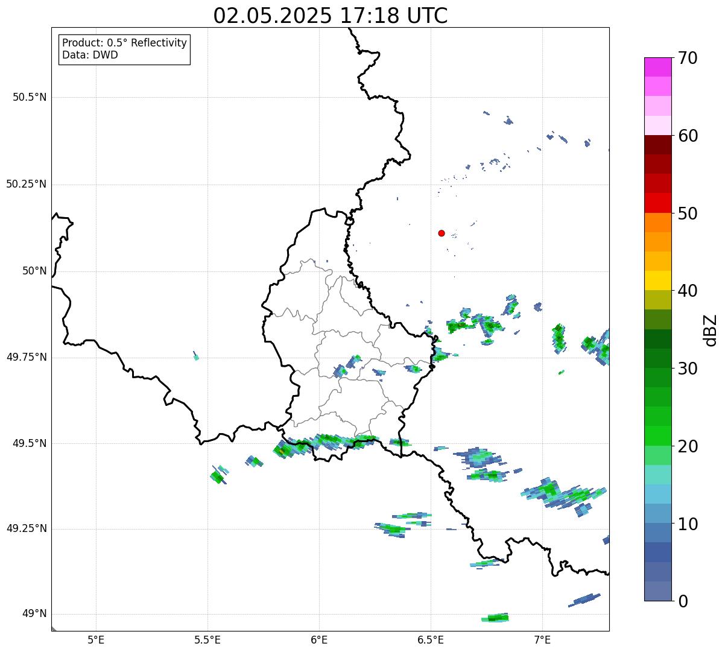This screenshot has height=652, width=725.
Task: Click the colorbar tick label 40
Action: click(x=687, y=291)
